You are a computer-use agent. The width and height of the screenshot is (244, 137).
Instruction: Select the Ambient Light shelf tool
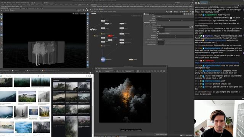[171, 6]
